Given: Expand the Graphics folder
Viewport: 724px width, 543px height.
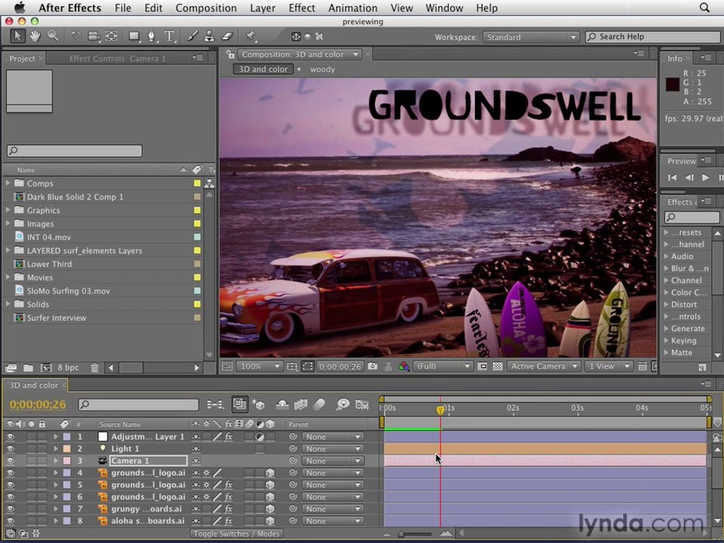Looking at the screenshot, I should 8,210.
